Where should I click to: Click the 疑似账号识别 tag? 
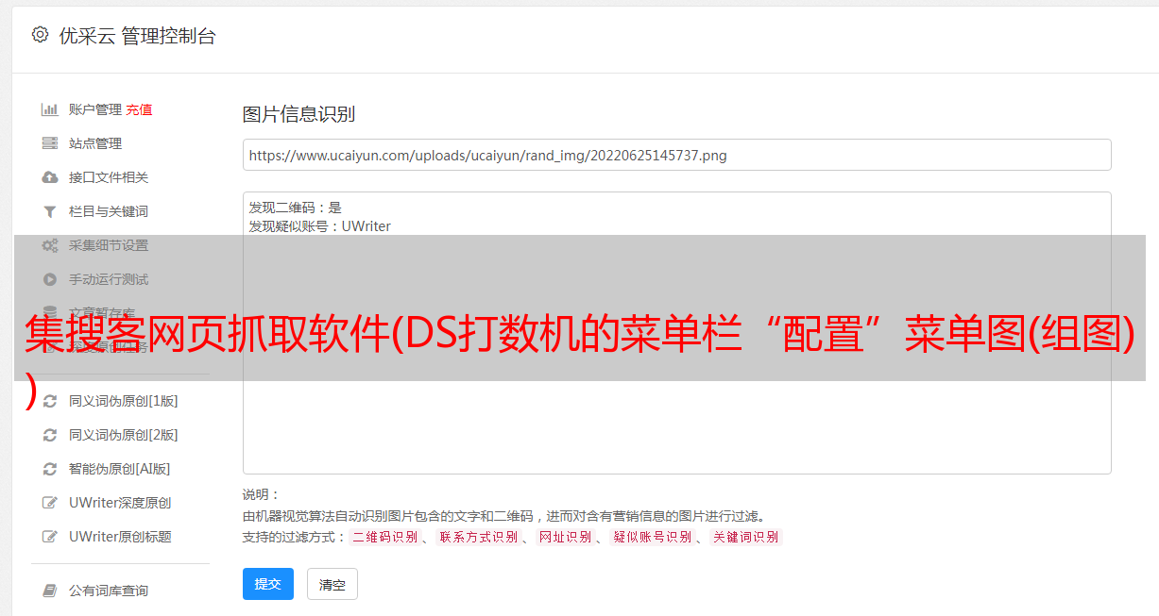pyautogui.click(x=652, y=537)
